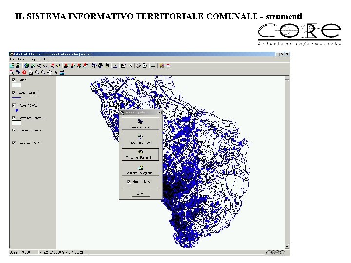
Task: Open the File menu
Action: 12,59
